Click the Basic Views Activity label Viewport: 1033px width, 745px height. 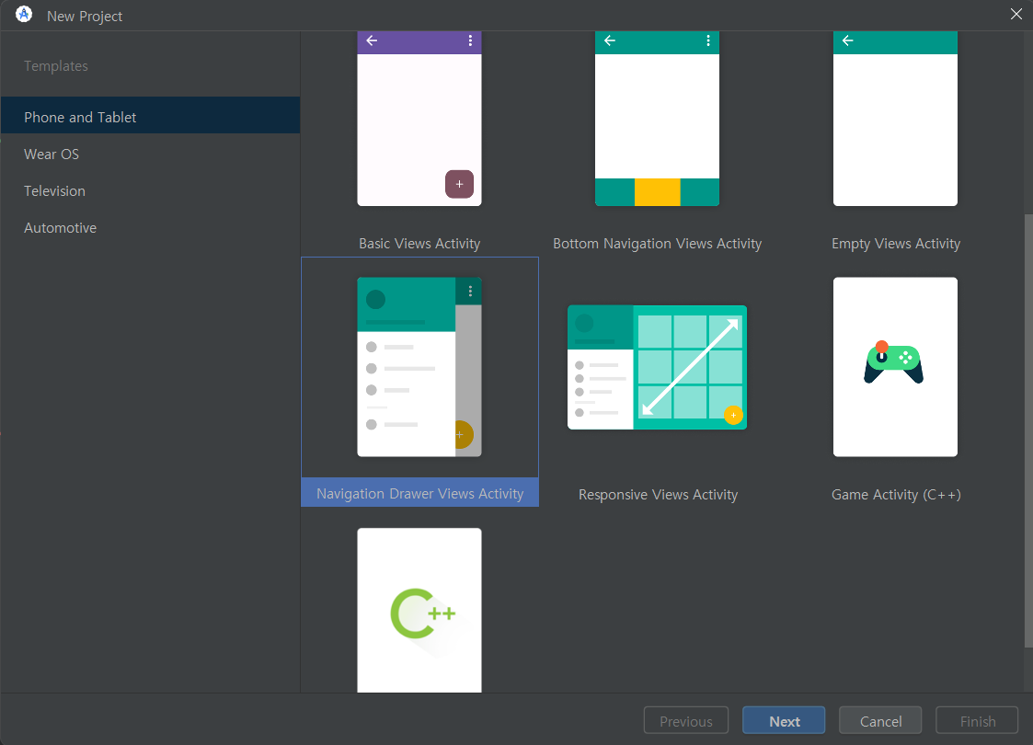pyautogui.click(x=419, y=244)
